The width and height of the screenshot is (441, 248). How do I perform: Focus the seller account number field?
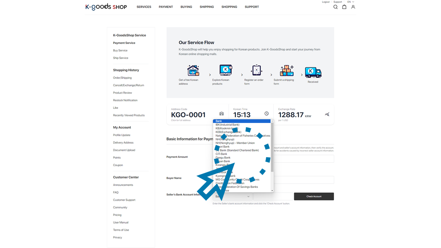[x=273, y=196]
